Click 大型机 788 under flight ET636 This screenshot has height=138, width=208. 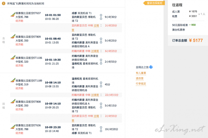22,129
